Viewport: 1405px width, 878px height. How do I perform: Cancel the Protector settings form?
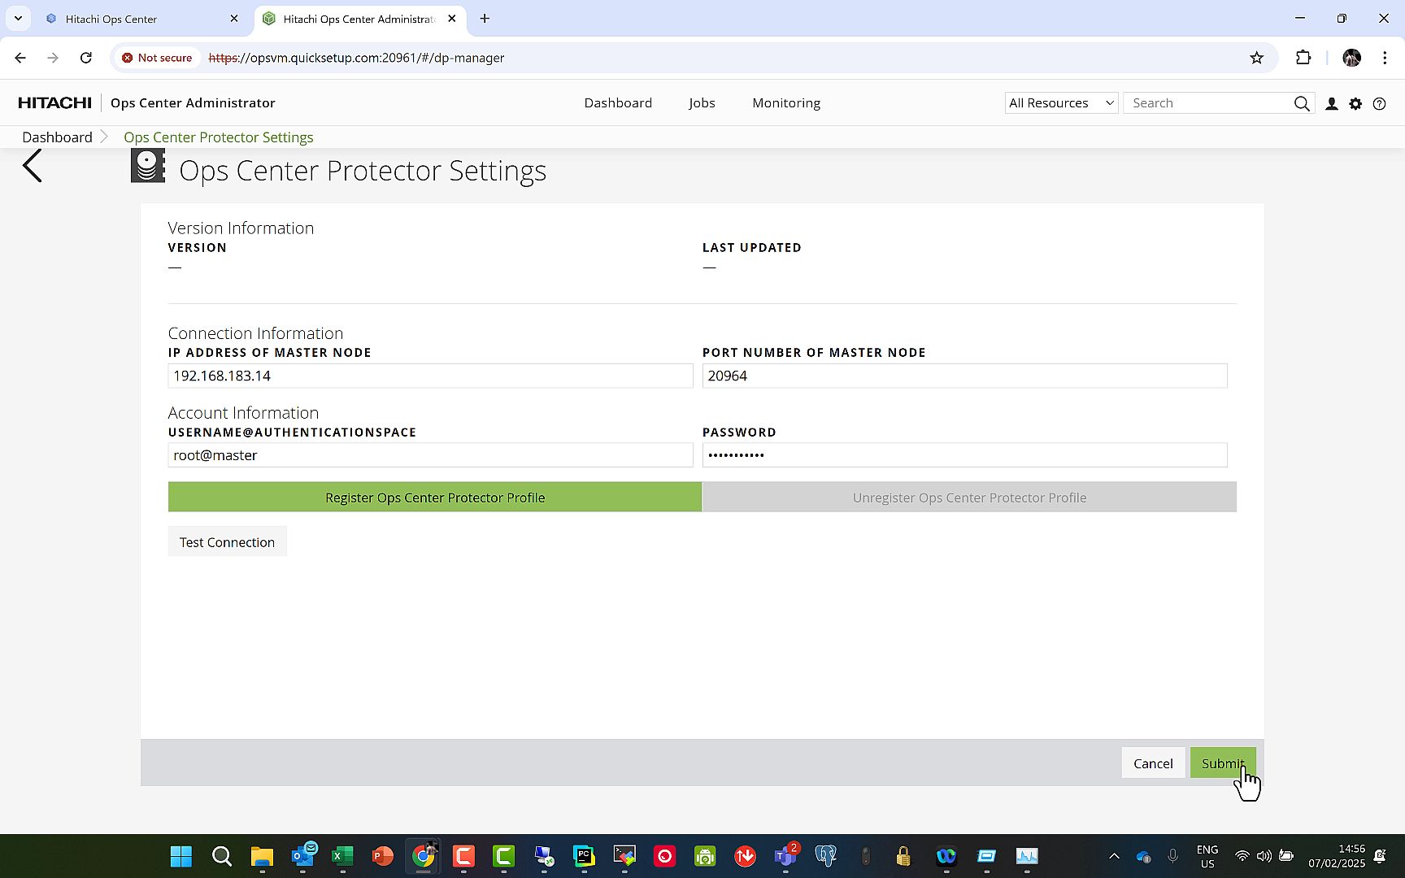pos(1153,763)
